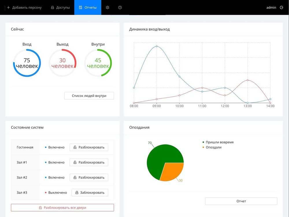Viewport: 289px width, 217px height.
Task: Click Отчет button under Опоздания
Action: click(x=241, y=201)
